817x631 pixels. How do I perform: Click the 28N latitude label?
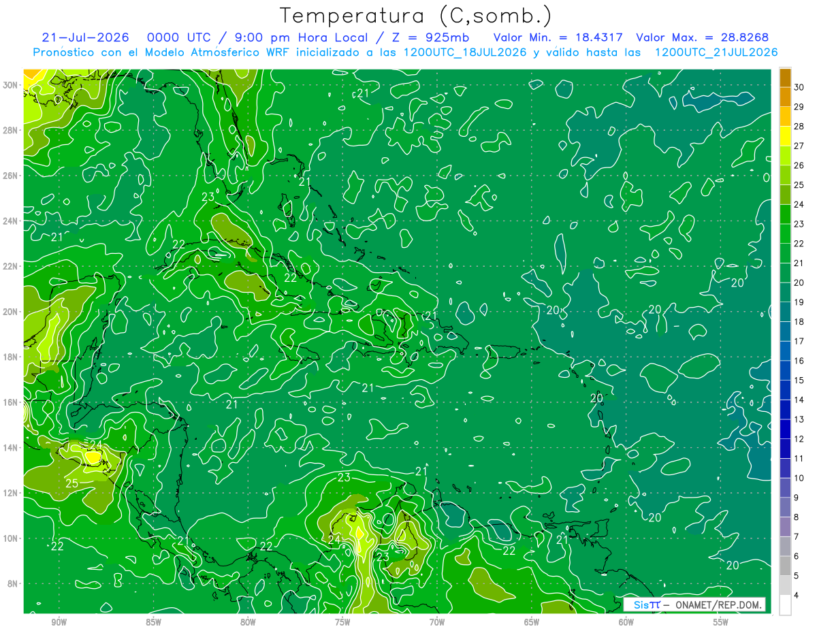[10, 130]
